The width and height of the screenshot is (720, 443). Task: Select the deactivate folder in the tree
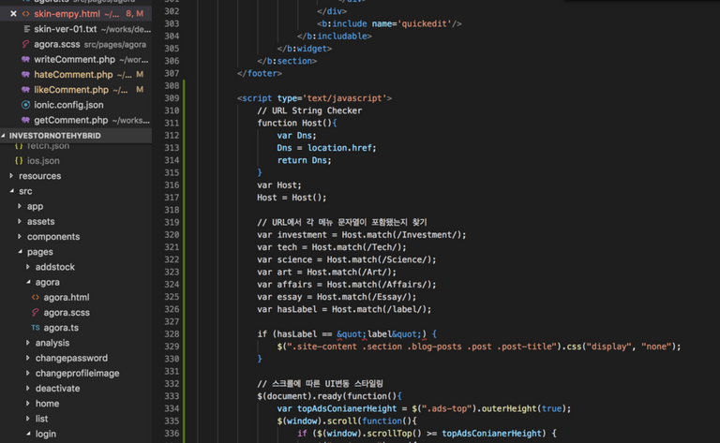(x=57, y=388)
